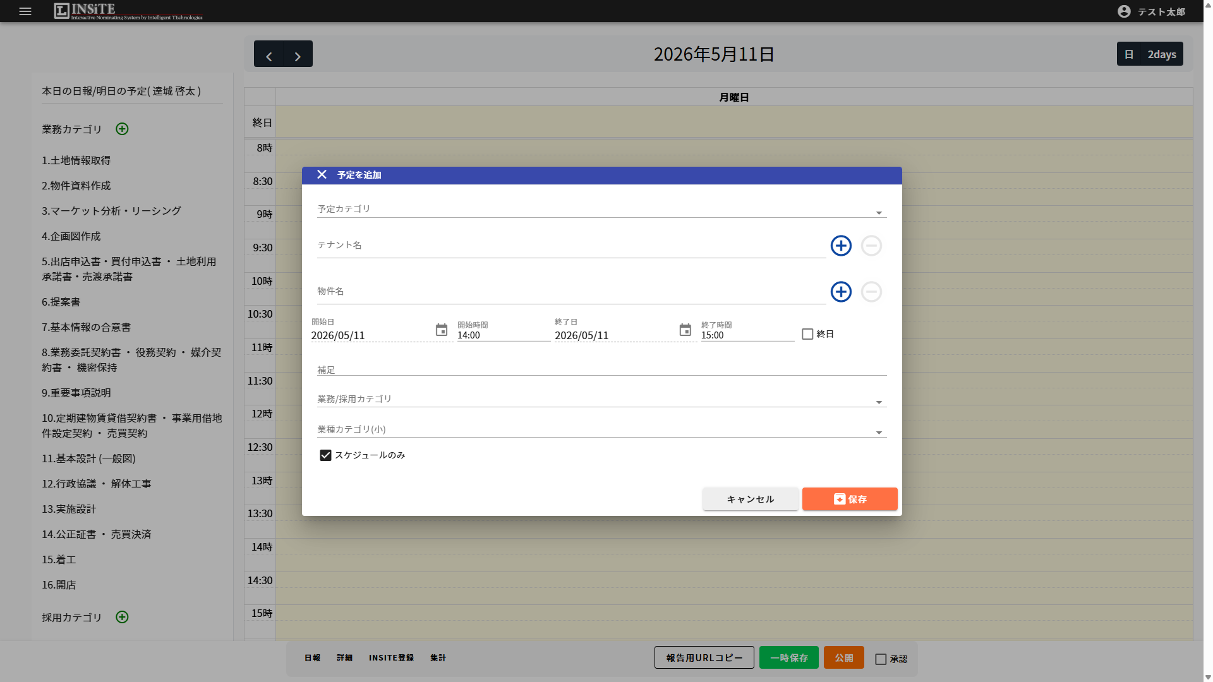The width and height of the screenshot is (1213, 682).
Task: Select 2.物件資料作成 category
Action: tap(76, 186)
